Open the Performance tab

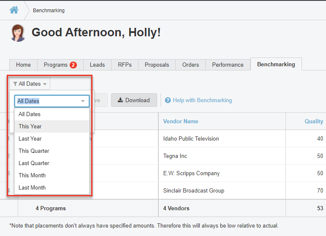pos(228,65)
